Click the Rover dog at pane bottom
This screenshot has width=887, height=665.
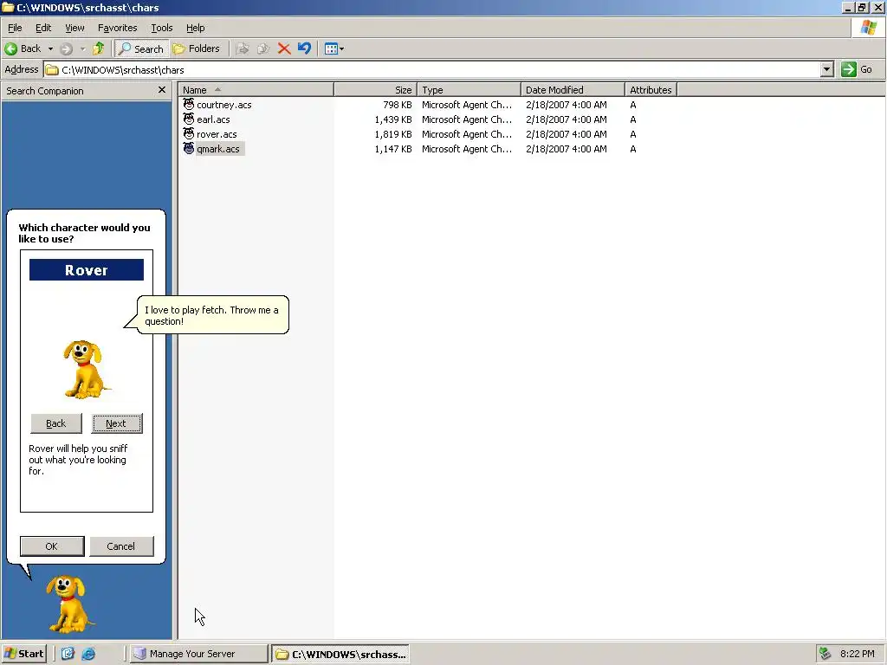70,604
